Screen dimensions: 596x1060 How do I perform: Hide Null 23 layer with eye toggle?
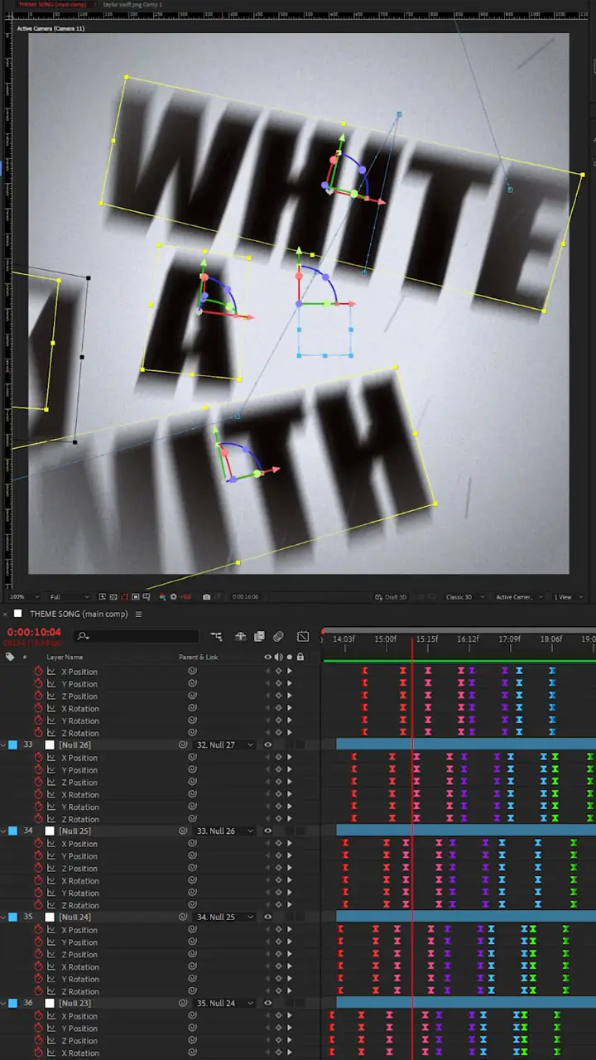[267, 1004]
